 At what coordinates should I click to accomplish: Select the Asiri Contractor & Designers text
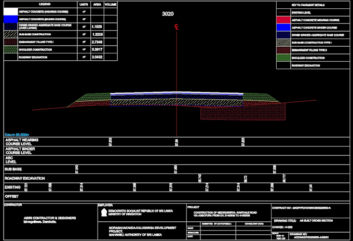[x=43, y=218]
